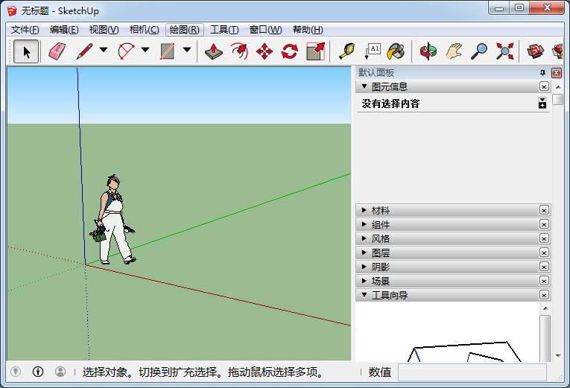570x388 pixels.
Task: Choose the Text label tool
Action: click(373, 51)
